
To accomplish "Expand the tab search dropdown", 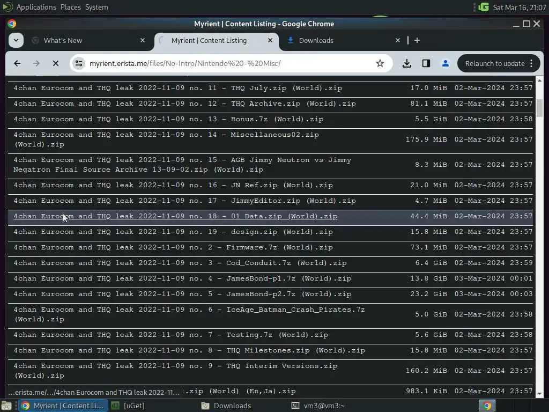I will pos(16,40).
